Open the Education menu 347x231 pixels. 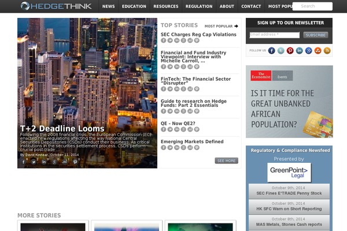point(134,6)
